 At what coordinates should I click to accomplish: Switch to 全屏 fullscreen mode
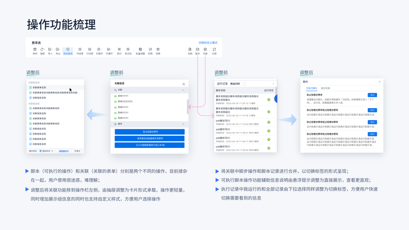coord(214,51)
